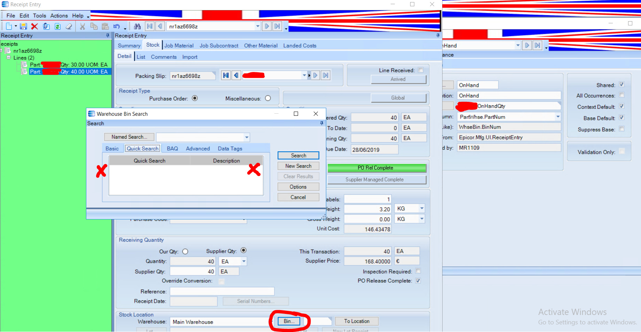Toggle the Context Default checkbox

click(622, 106)
